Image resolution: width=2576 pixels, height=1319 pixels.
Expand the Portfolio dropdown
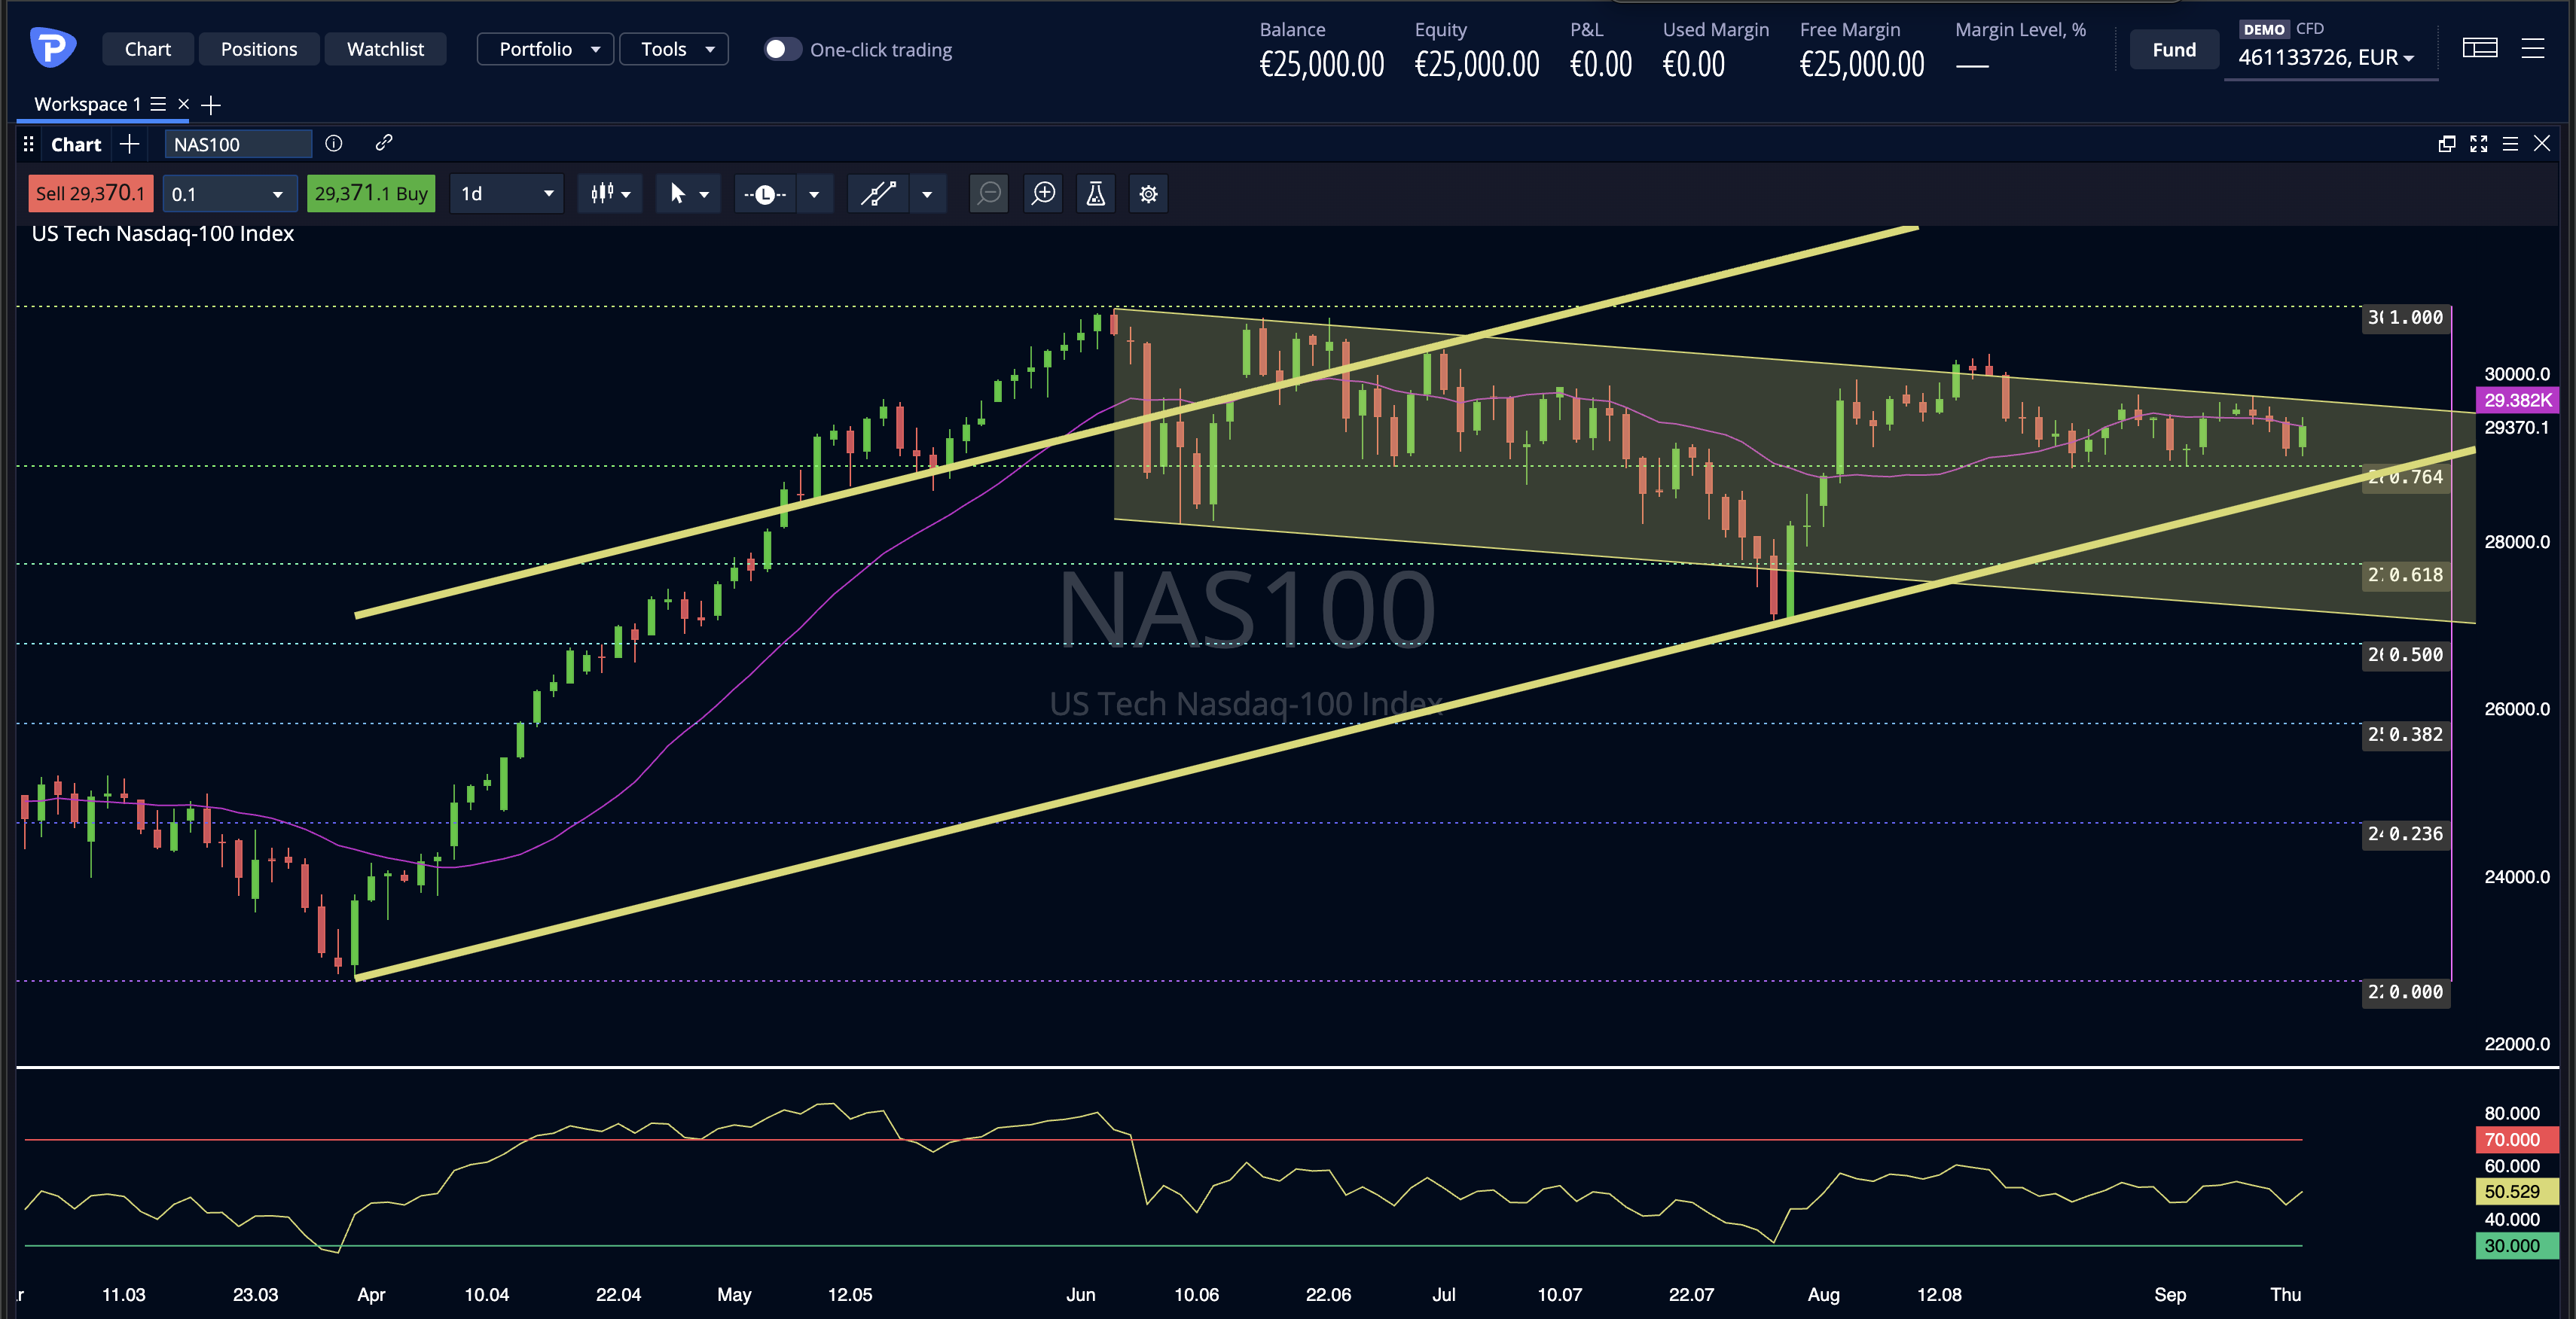click(546, 49)
